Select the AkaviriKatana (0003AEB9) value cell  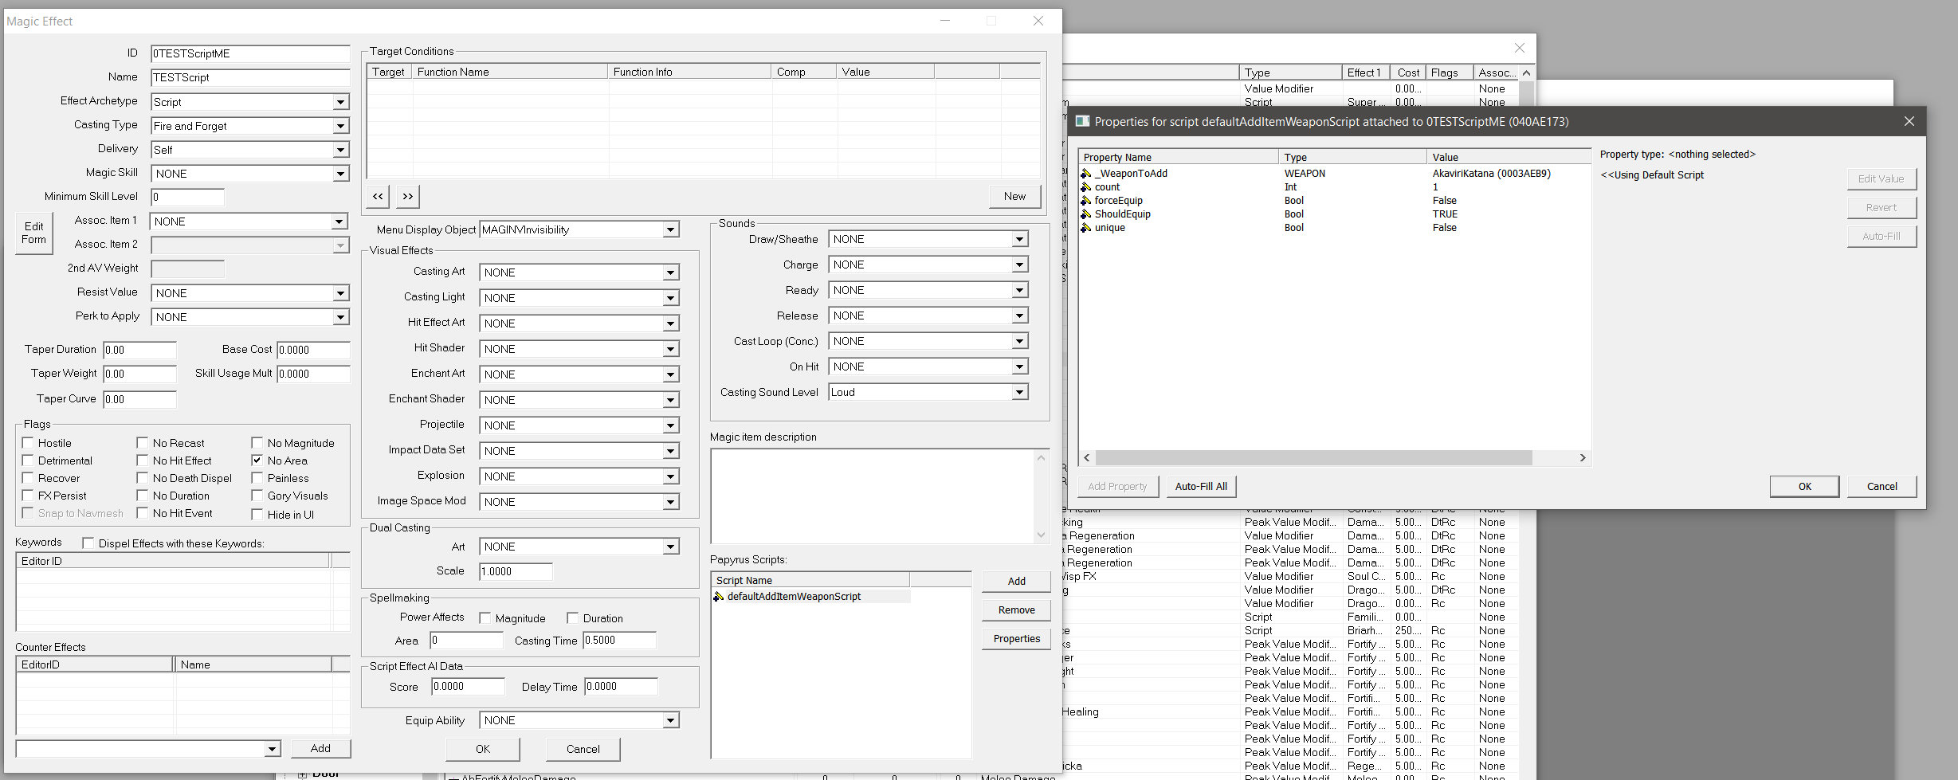coord(1491,173)
